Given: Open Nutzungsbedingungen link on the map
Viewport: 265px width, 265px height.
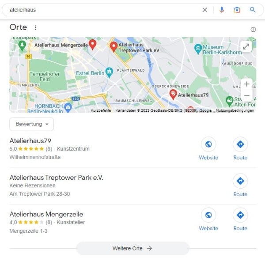Looking at the screenshot, I should 235,110.
